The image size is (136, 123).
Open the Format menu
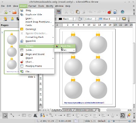coord(32,6)
